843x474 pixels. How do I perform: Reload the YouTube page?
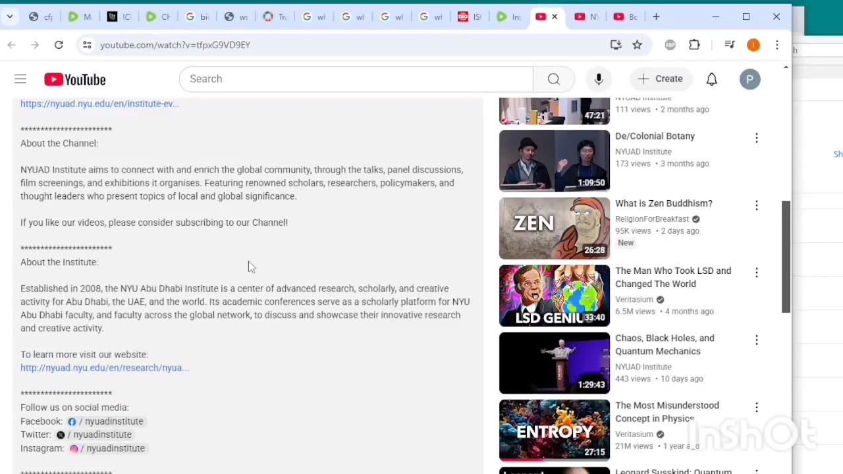tap(59, 45)
